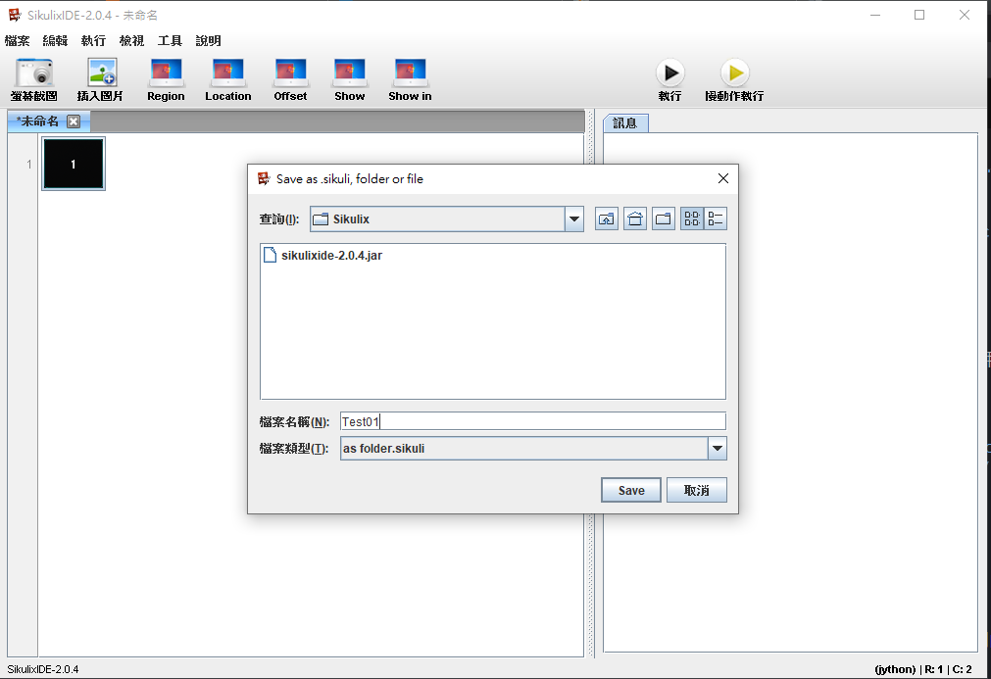Click SikulixIDE-2.0.4 status bar text
The width and height of the screenshot is (991, 679).
coord(43,669)
